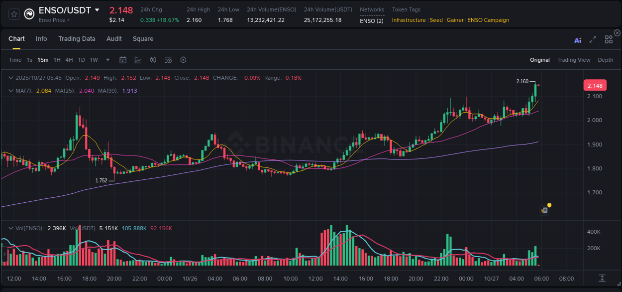Switch chart mode to Trading View
Screen dimensions: 622x292
point(574,60)
